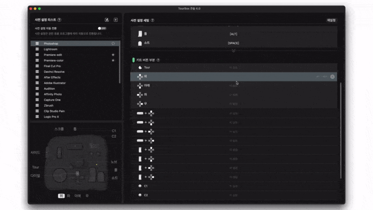Click the 다이얼 label on device diagram
The height and width of the screenshot is (210, 373).
coord(35,176)
